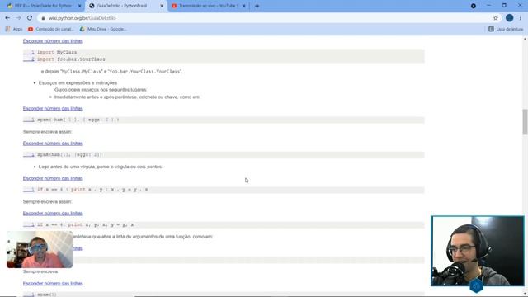Close the GuiaDeEstilo tab
The width and height of the screenshot is (528, 297).
pos(162,6)
